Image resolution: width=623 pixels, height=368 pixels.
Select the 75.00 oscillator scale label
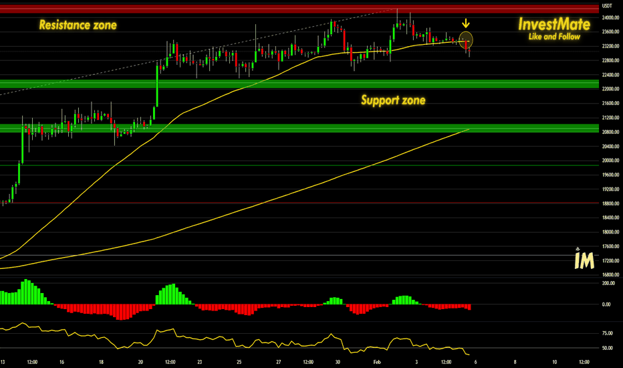[607, 333]
